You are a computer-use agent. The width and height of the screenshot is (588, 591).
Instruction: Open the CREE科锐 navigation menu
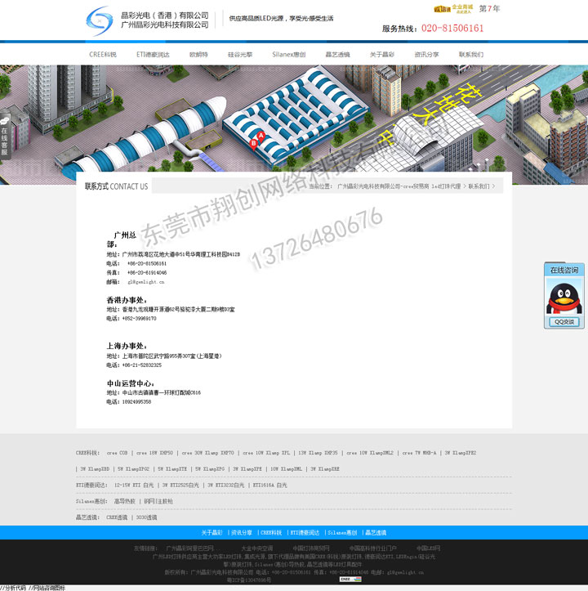coord(103,55)
